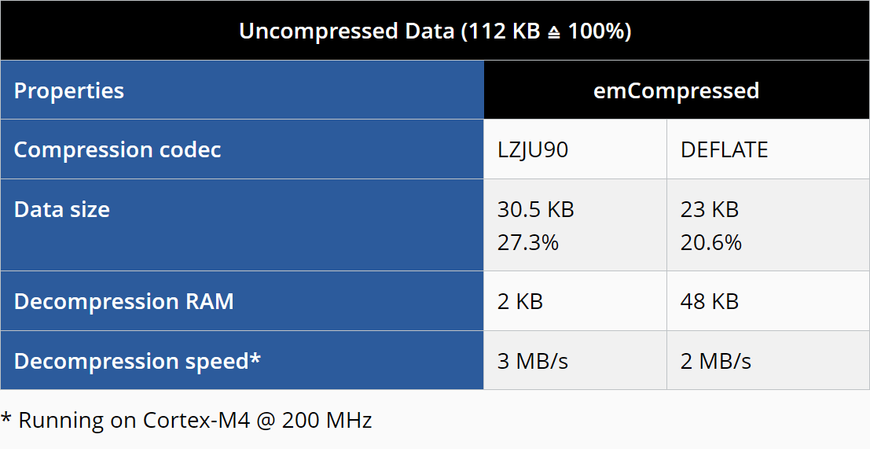Image resolution: width=870 pixels, height=449 pixels.
Task: Click the Cortex-M4 footnote text
Action: tap(186, 420)
